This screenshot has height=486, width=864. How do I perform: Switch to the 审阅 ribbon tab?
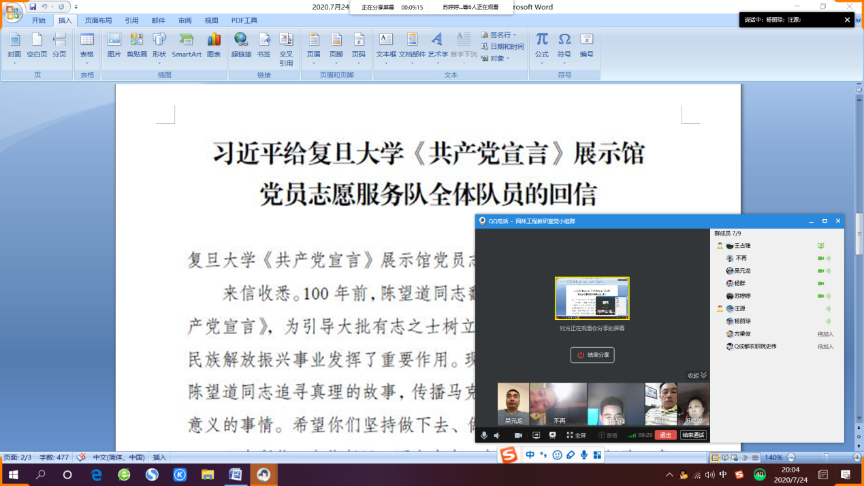185,20
